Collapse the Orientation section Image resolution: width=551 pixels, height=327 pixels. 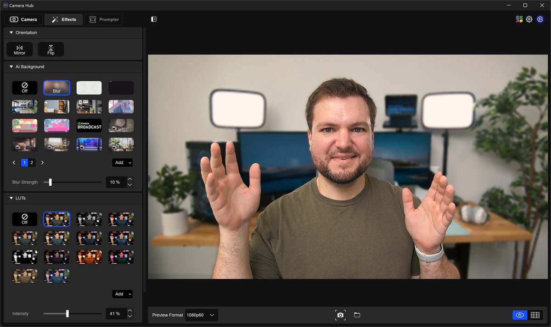11,33
